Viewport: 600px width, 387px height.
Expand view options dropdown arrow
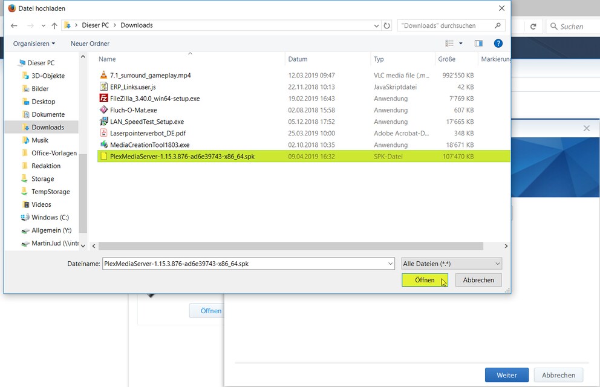(461, 44)
